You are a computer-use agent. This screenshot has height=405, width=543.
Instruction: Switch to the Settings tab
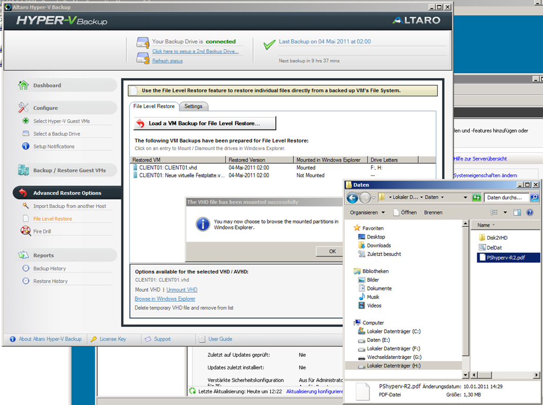[193, 106]
